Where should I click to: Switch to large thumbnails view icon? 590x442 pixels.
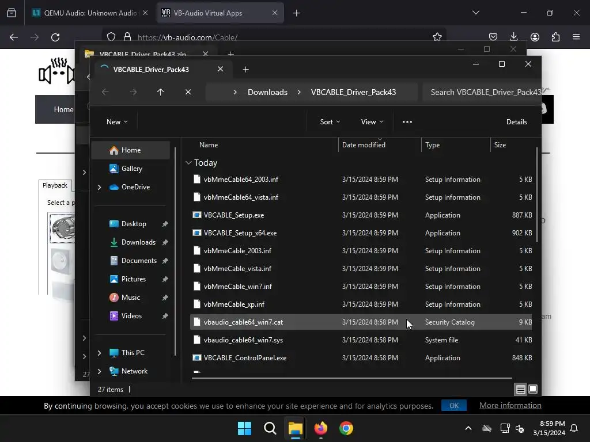[x=533, y=390]
